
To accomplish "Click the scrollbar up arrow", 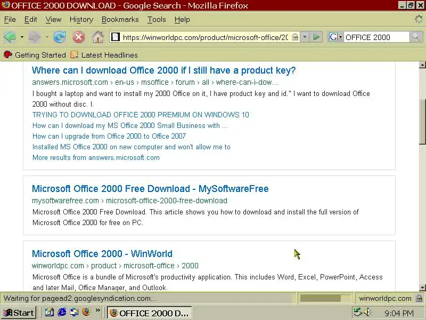I will [422, 65].
